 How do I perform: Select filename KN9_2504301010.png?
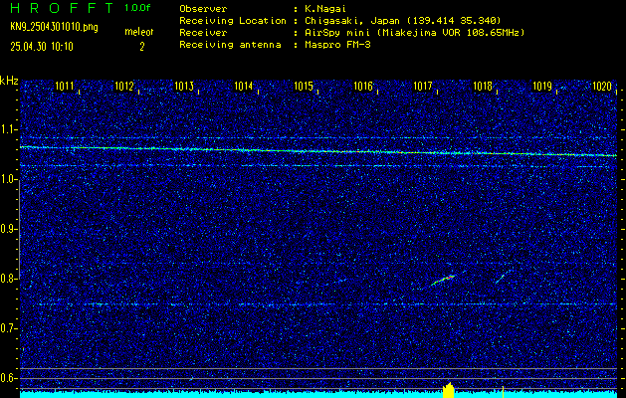pos(54,27)
